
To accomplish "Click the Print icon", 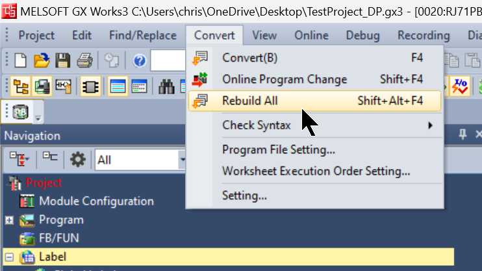I will 84,60.
